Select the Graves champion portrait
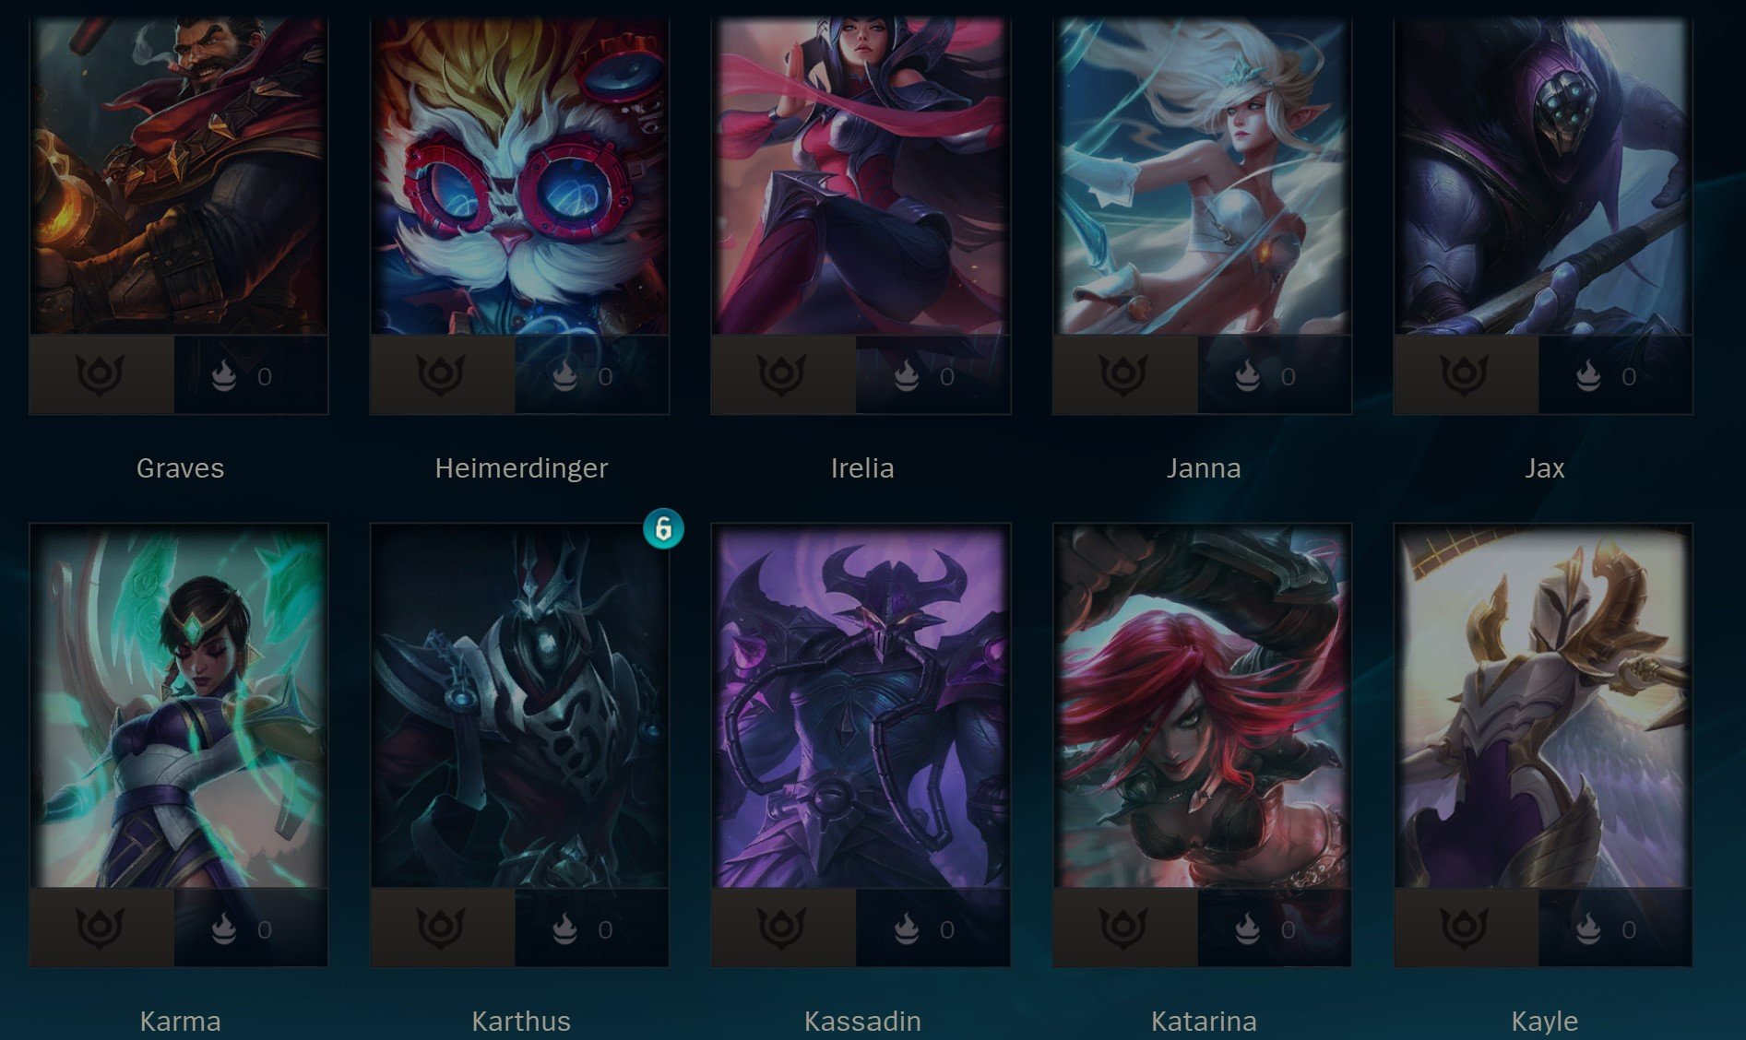The image size is (1746, 1040). [179, 177]
